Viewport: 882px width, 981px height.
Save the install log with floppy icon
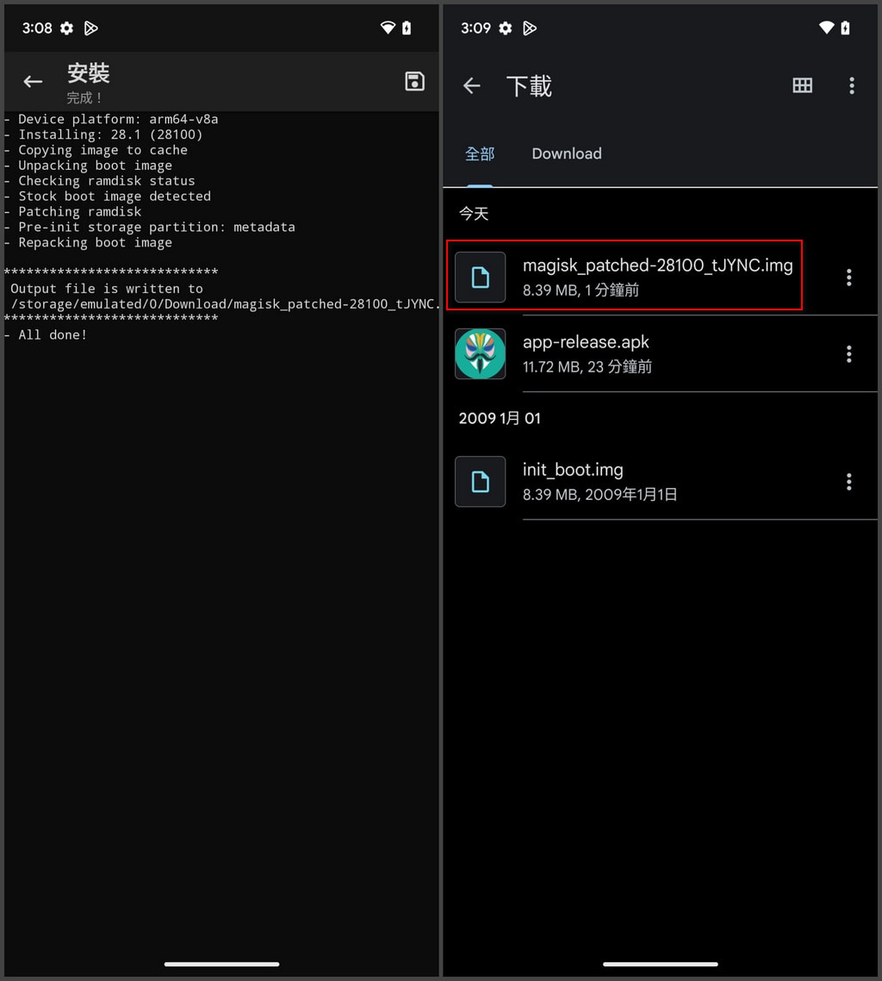(414, 81)
